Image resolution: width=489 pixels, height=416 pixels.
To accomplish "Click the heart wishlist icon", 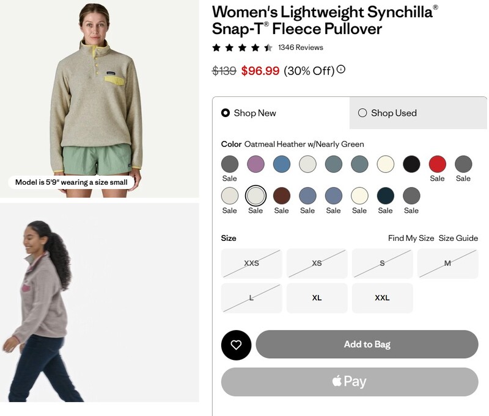I will point(236,345).
